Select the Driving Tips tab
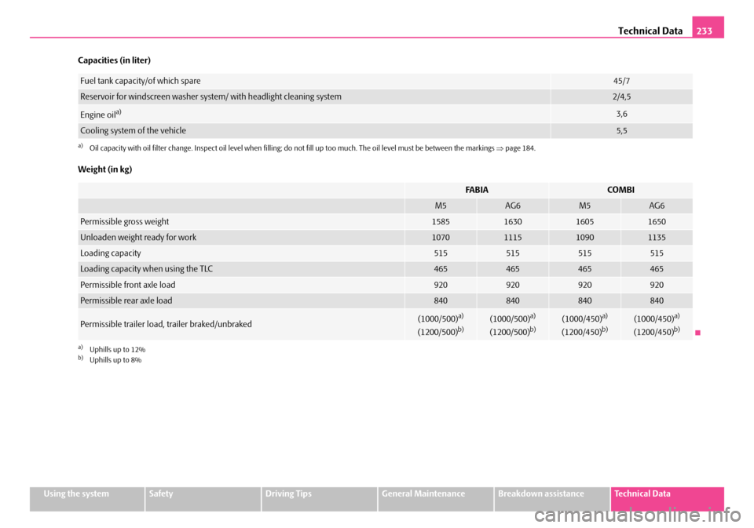 pyautogui.click(x=319, y=493)
